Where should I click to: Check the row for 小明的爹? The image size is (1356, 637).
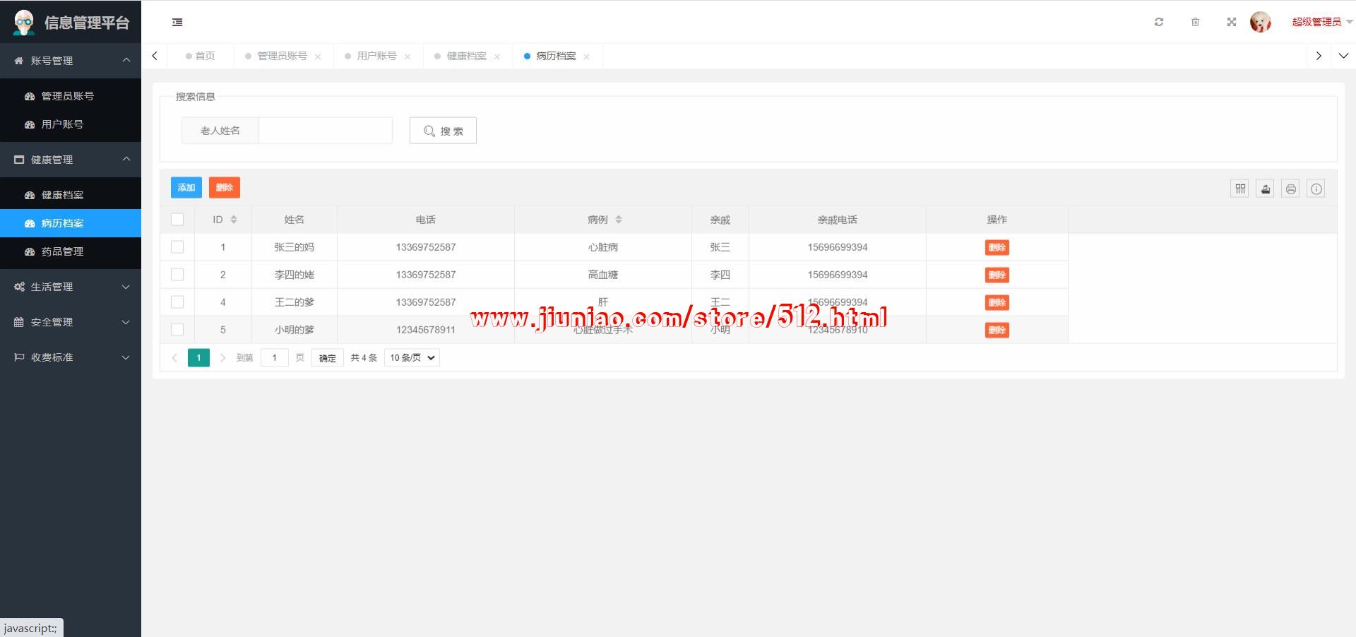[177, 330]
